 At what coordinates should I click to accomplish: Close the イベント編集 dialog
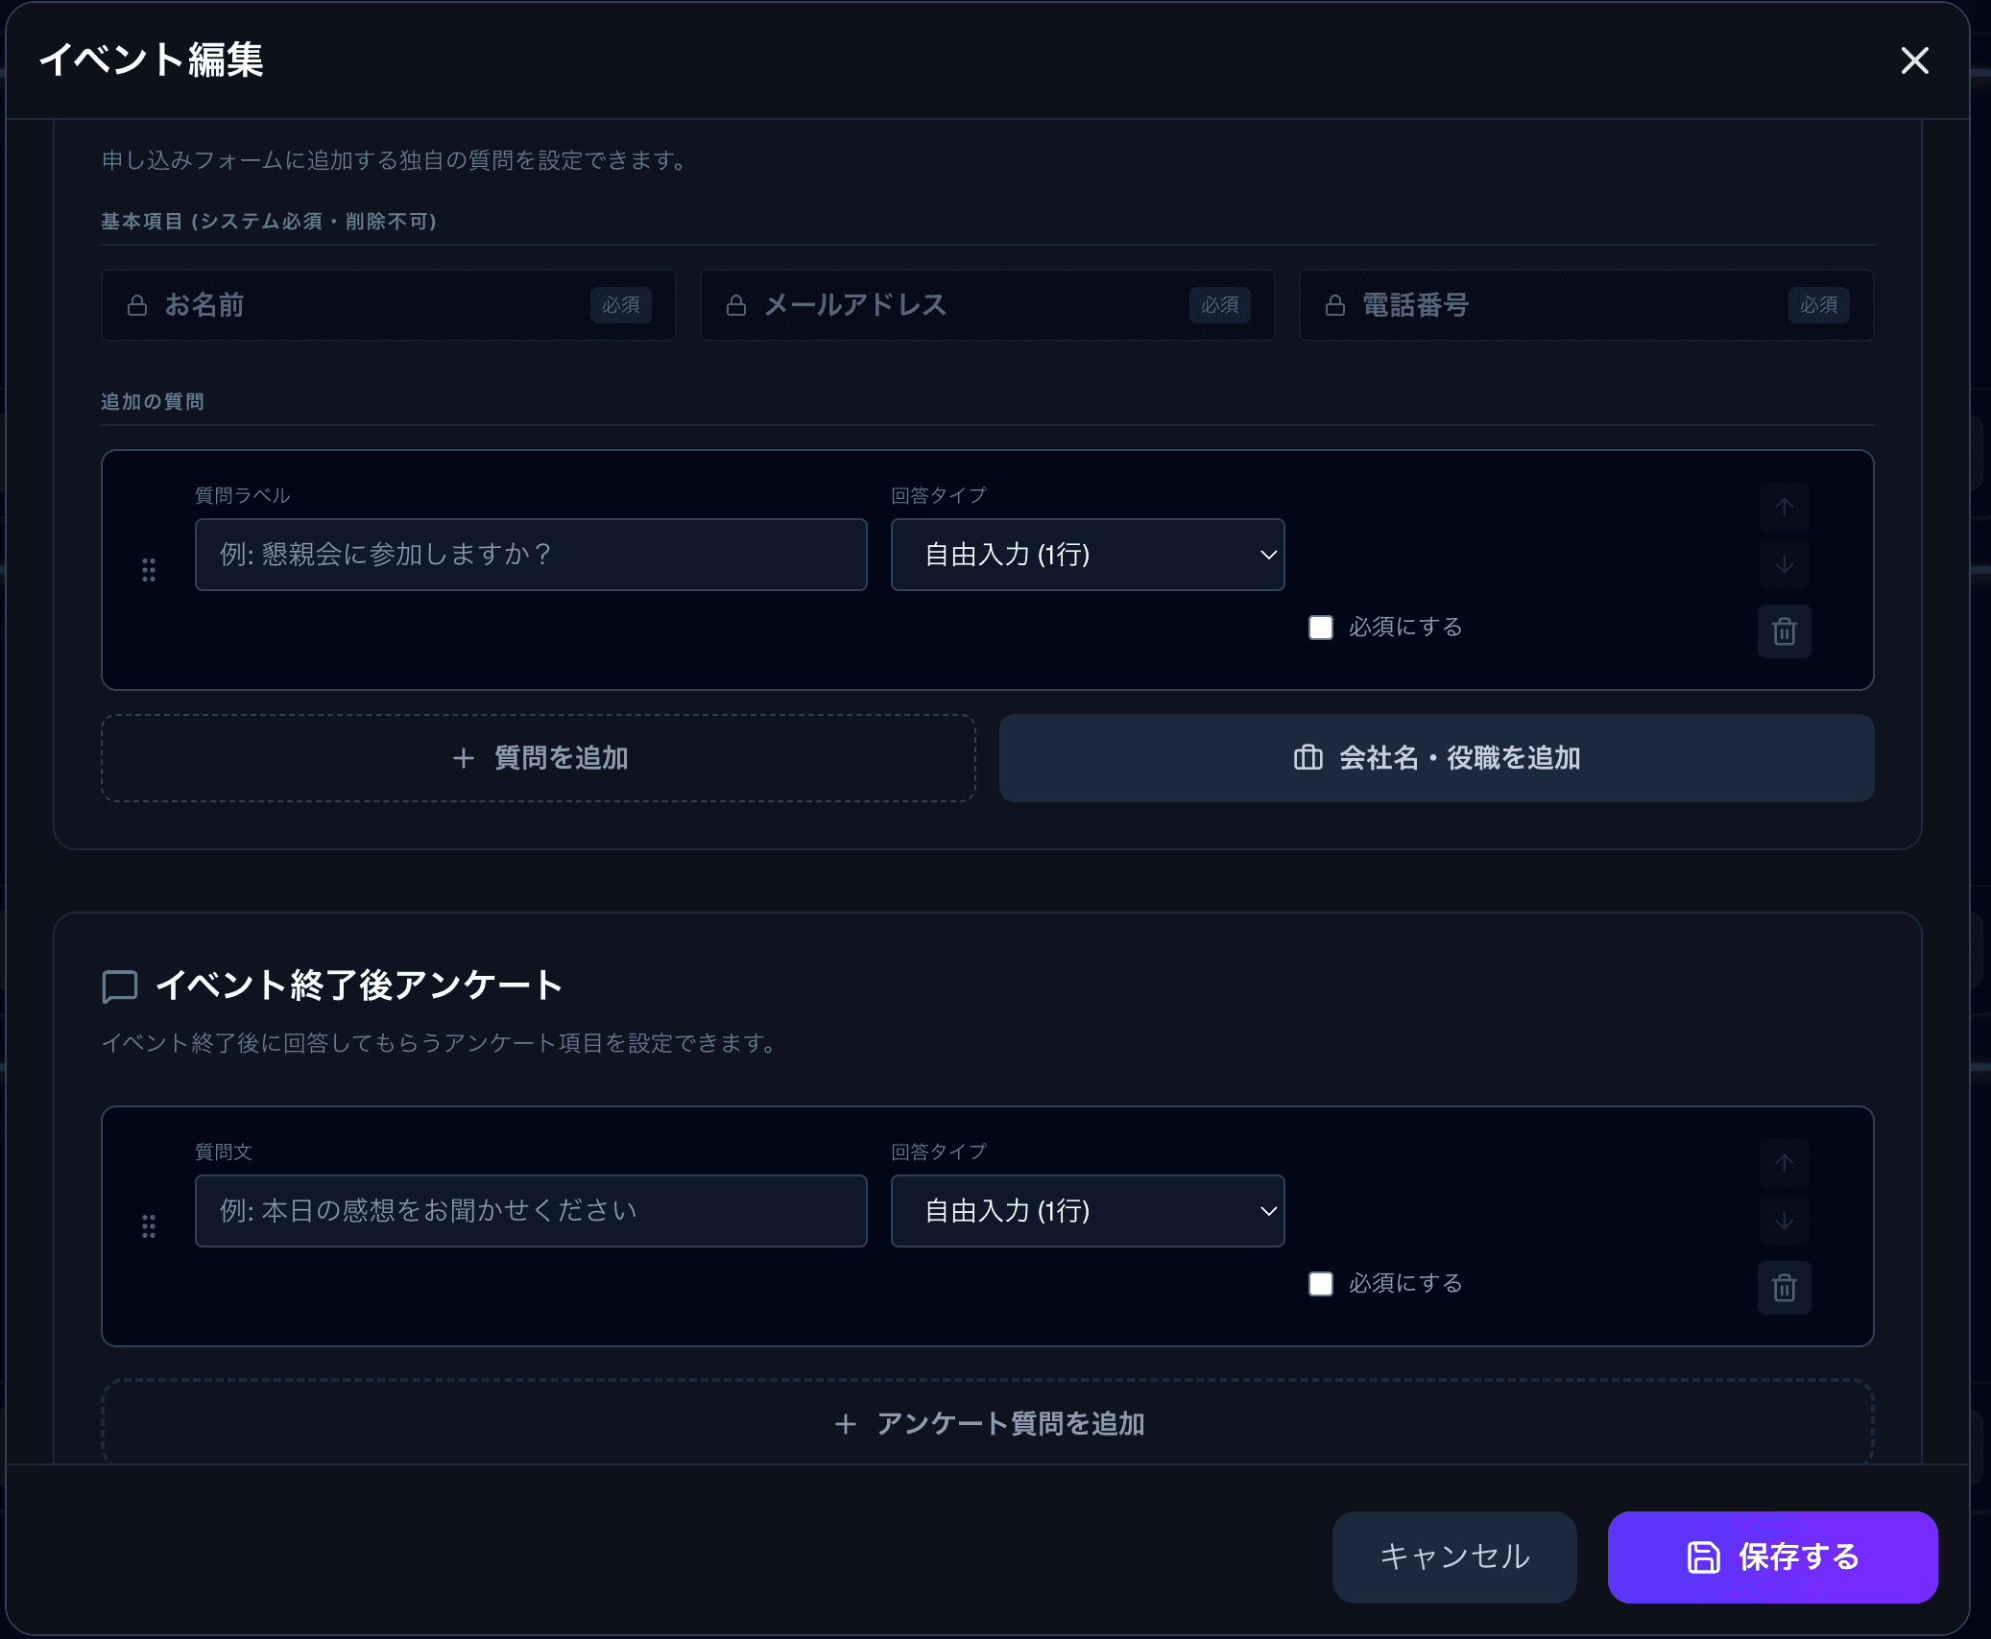[x=1915, y=60]
